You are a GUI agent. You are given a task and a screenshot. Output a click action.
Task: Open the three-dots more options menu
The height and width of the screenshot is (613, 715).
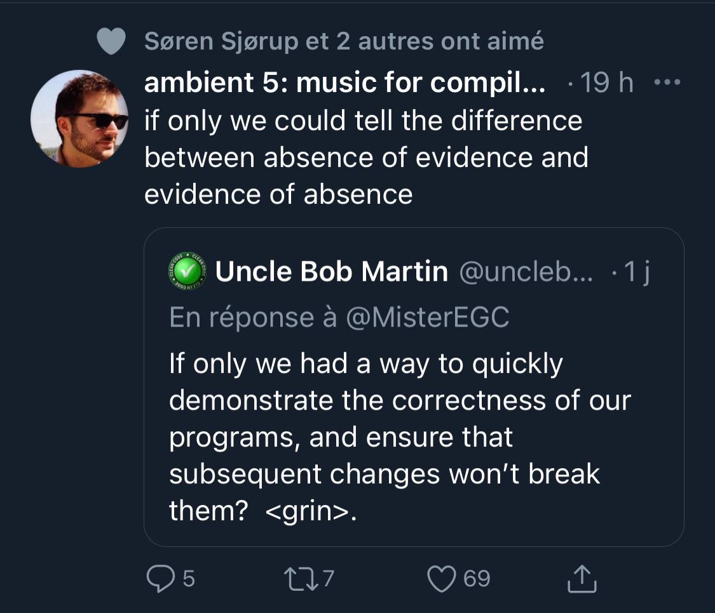667,84
